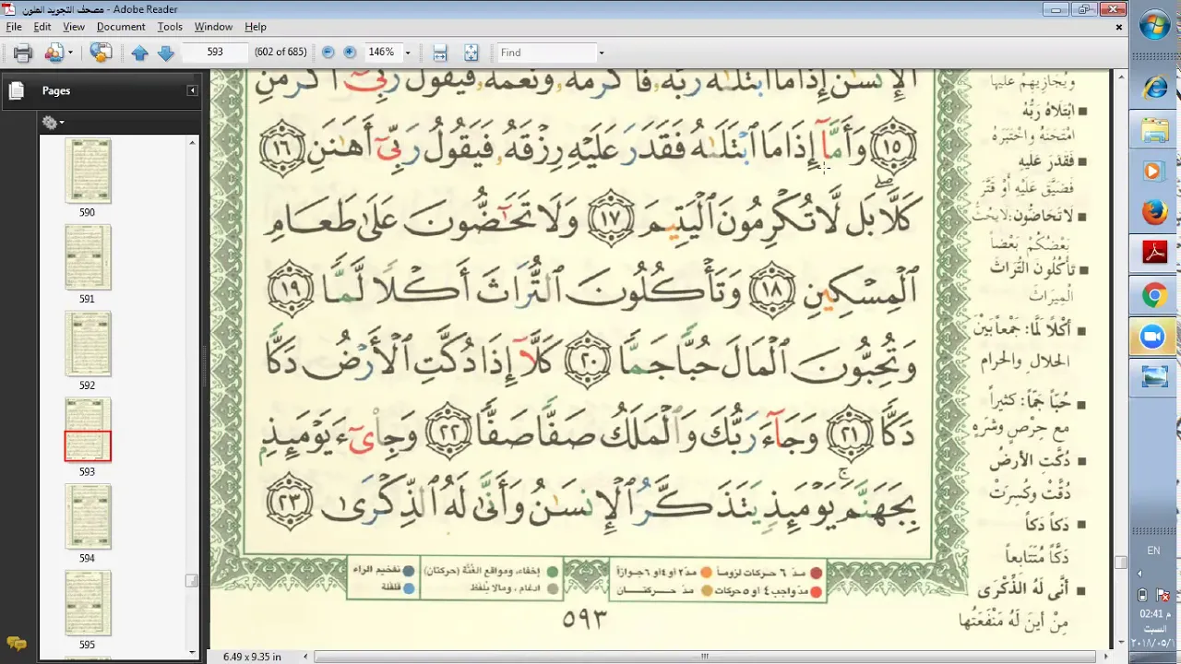This screenshot has height=664, width=1181.
Task: Click the document horizontal scrollbar
Action: 706,657
